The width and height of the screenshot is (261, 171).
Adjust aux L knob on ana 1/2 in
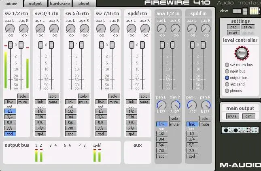[x=161, y=28]
